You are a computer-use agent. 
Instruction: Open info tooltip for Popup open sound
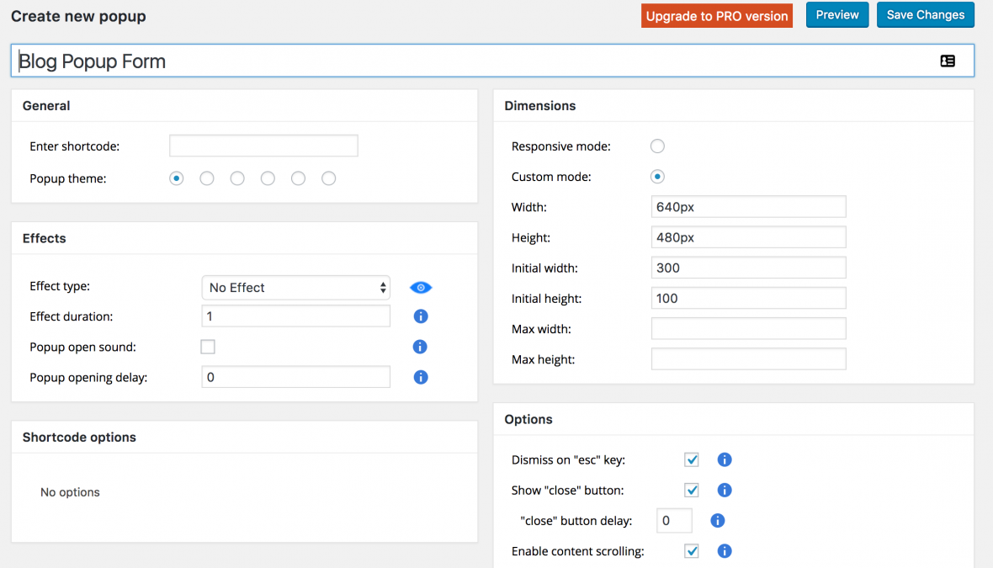421,347
